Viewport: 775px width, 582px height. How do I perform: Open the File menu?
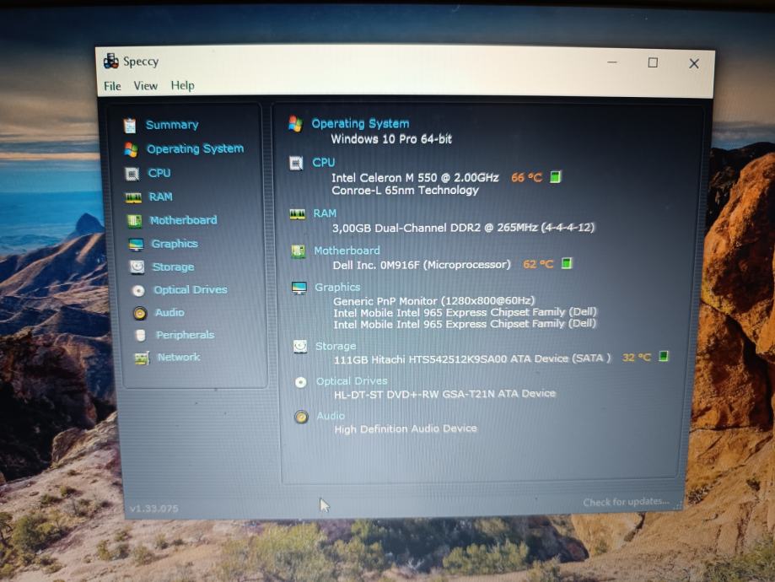coord(112,86)
